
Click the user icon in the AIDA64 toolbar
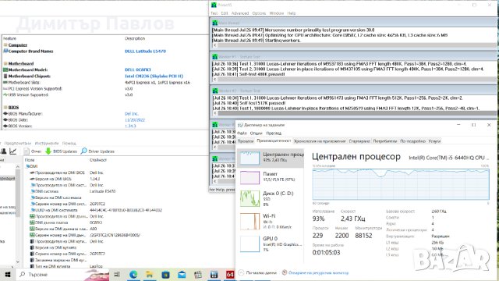pos(3,151)
